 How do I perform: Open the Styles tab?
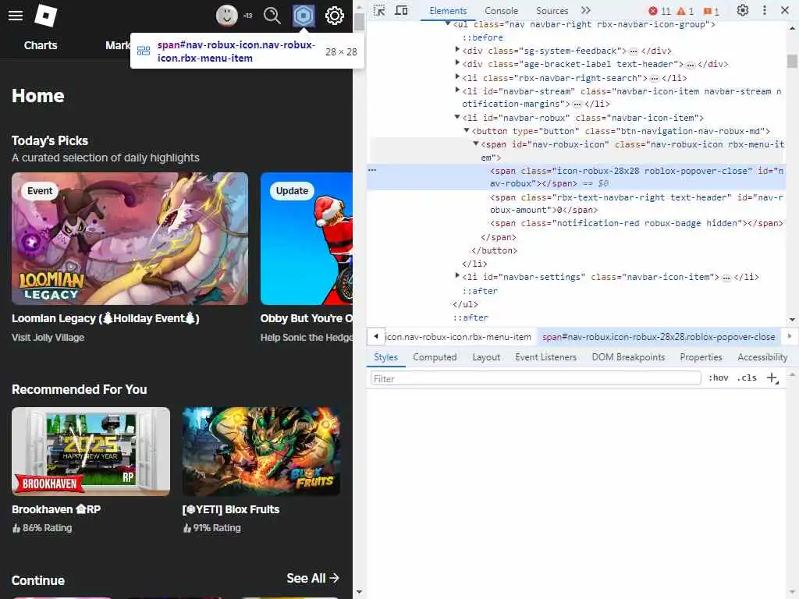tap(385, 357)
